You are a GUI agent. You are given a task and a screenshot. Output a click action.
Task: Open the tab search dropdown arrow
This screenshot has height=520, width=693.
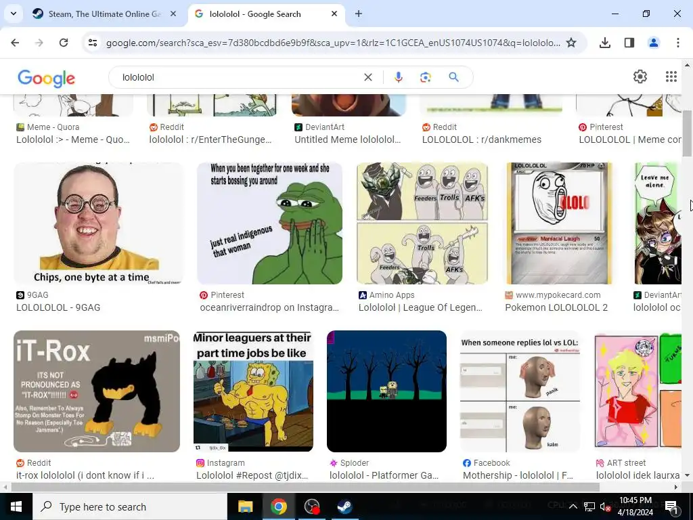[14, 14]
